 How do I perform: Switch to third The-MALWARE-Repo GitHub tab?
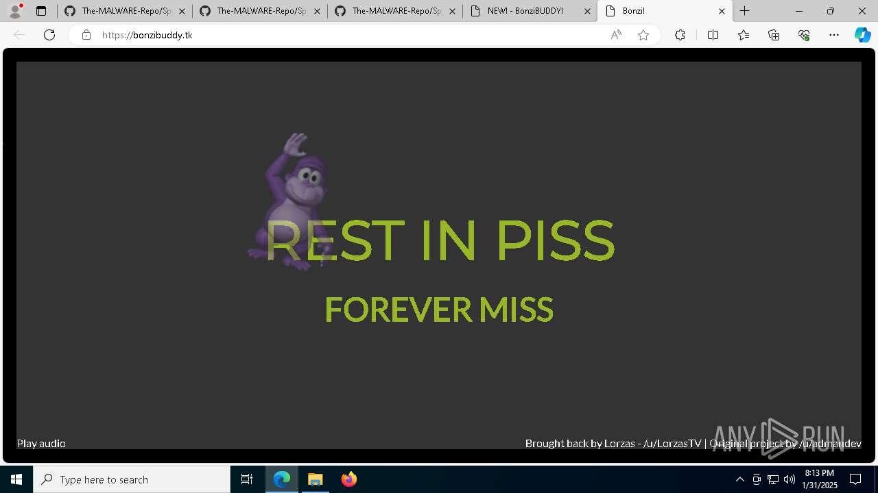(x=395, y=11)
